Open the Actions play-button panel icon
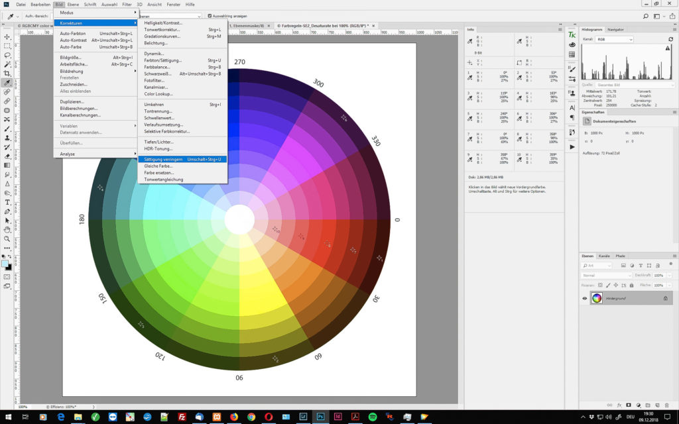 pos(572,146)
